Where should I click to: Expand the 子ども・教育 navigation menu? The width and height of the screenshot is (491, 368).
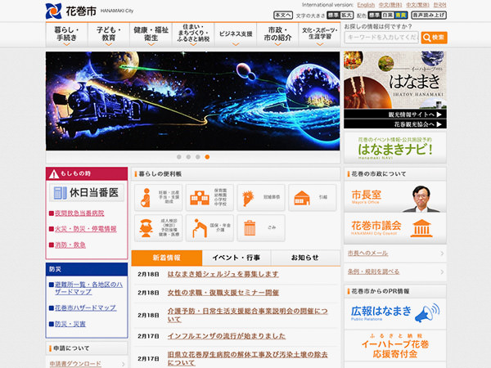coord(108,34)
